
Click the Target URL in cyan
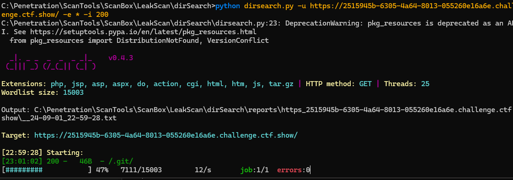click(x=166, y=135)
